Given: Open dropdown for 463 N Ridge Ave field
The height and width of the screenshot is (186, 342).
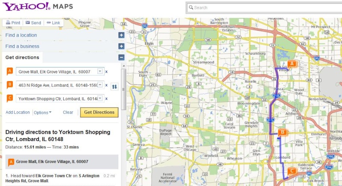Looking at the screenshot, I should coord(100,85).
